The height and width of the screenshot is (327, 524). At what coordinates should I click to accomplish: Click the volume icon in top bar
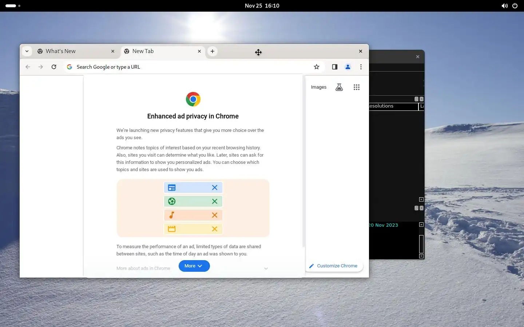504,6
